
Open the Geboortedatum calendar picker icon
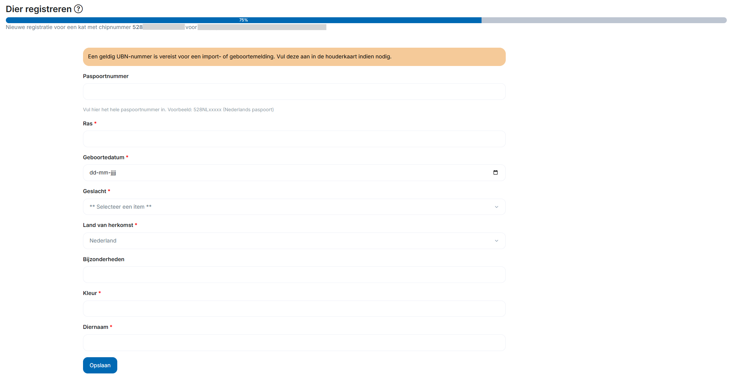tap(495, 173)
